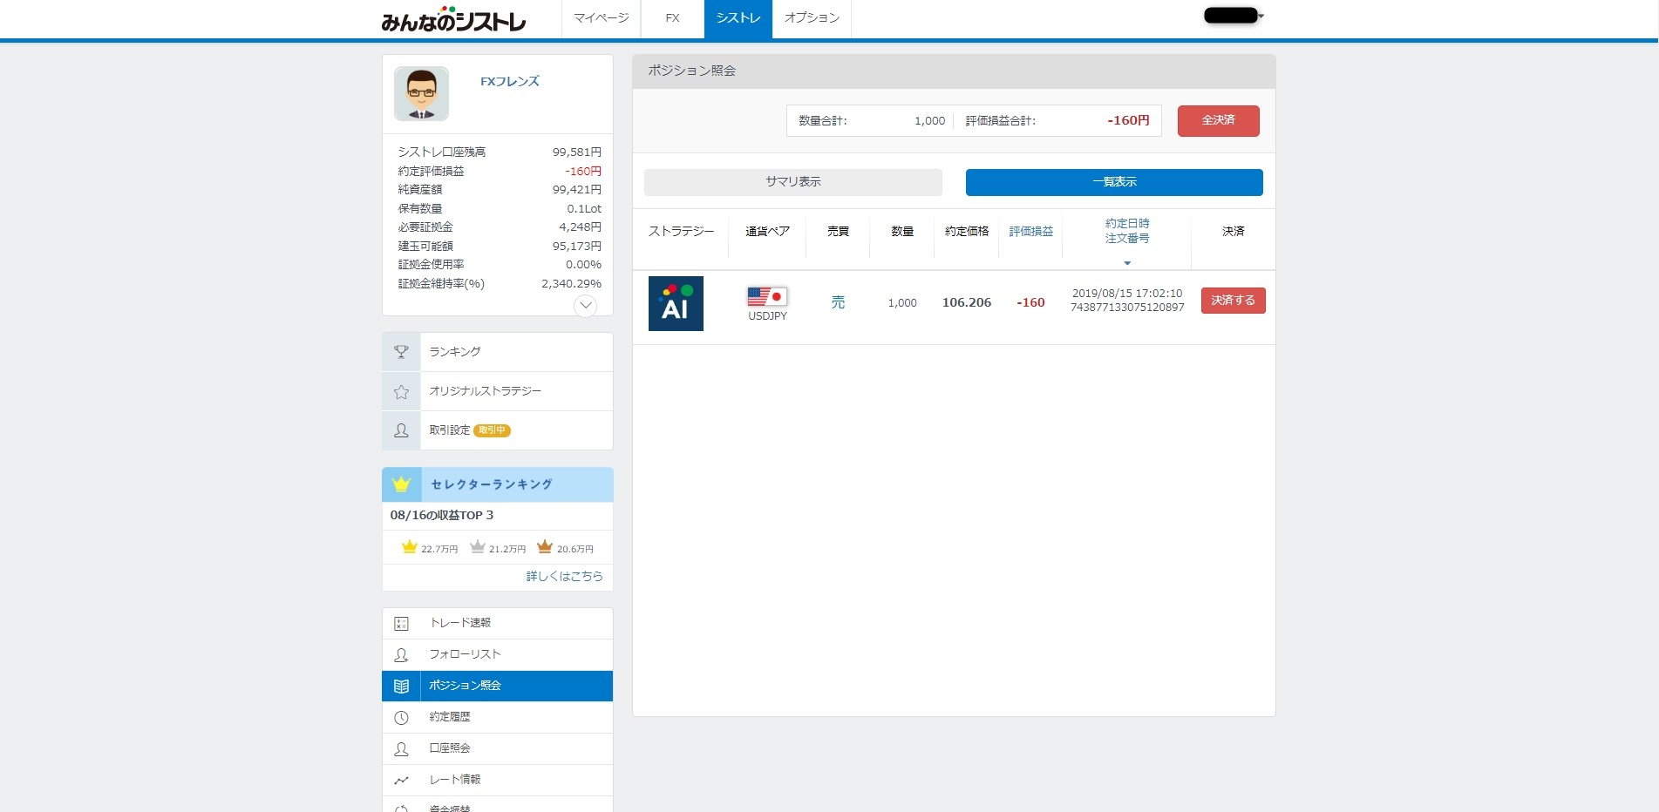Expand account details with the chevron button
The image size is (1659, 812).
point(585,306)
